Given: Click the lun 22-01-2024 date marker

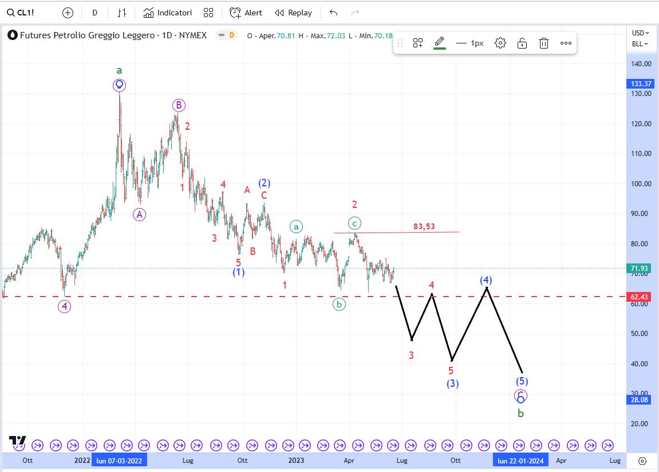Looking at the screenshot, I should click(520, 461).
